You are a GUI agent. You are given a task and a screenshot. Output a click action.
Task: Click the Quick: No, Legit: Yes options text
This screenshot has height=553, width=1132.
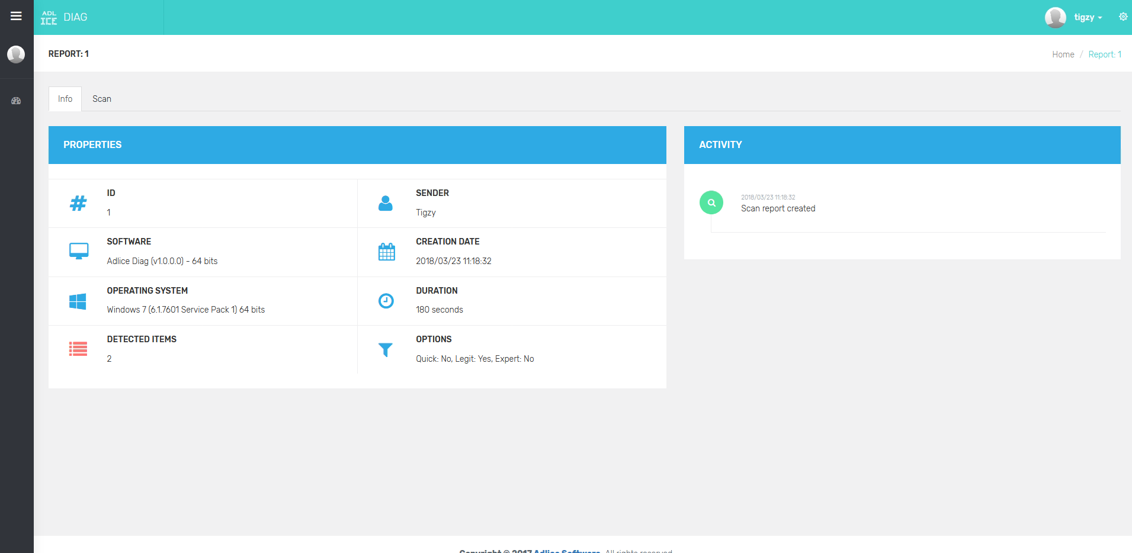(475, 359)
